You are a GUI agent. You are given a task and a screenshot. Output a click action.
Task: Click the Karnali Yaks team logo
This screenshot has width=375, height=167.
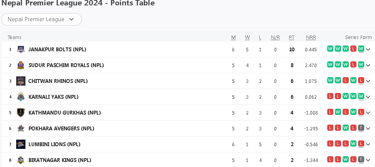[x=21, y=97]
